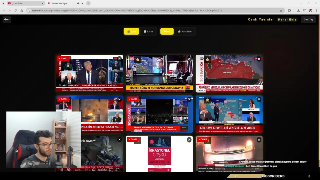Close the Latin Amerika Hesabı Ne stream
The width and height of the screenshot is (320, 180).
tap(119, 99)
